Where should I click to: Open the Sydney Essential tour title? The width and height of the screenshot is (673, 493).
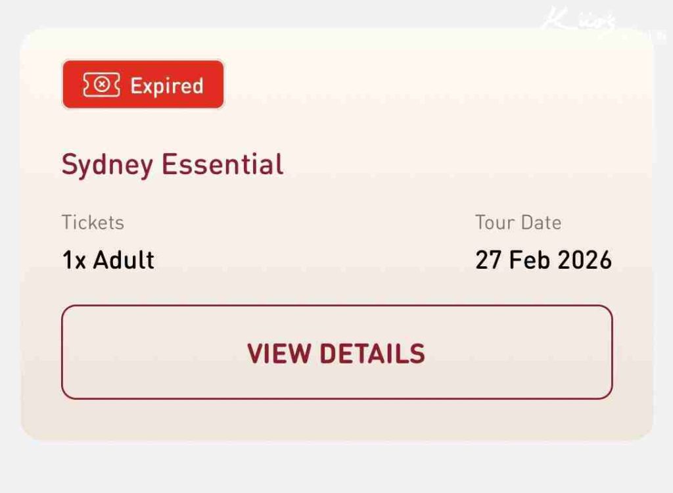tap(172, 164)
